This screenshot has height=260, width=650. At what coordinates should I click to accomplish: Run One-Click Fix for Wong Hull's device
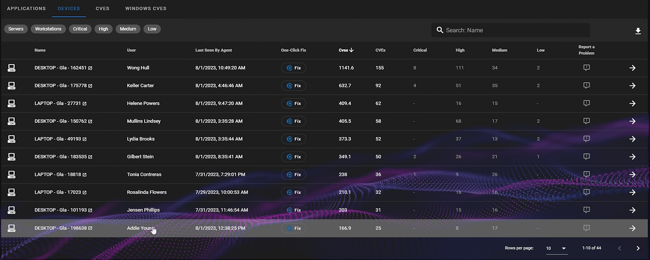click(294, 68)
